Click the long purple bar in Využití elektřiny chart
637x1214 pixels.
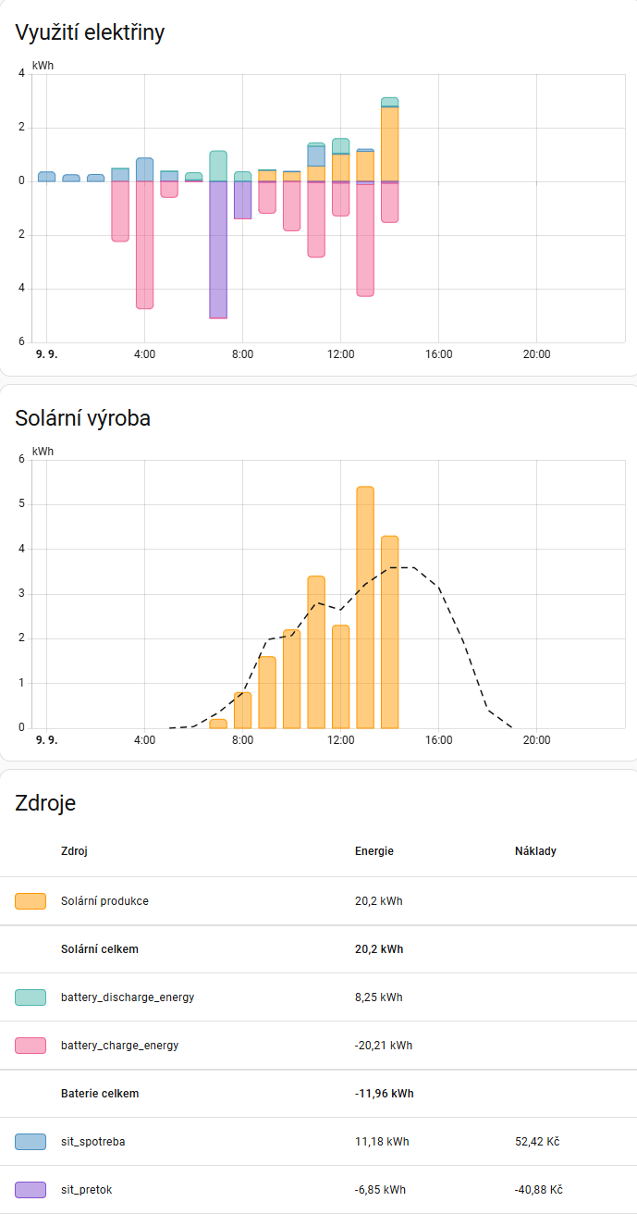point(218,250)
